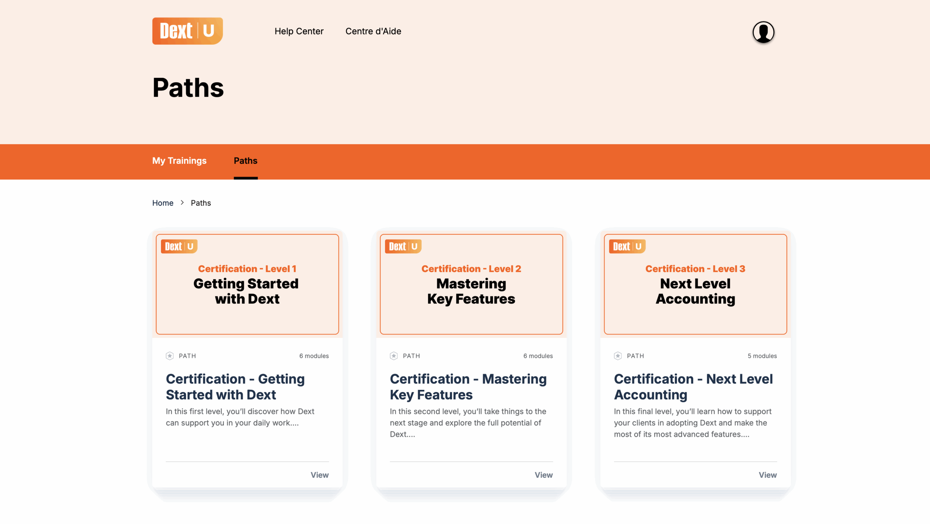930x524 pixels.
Task: Click the path badge icon on Next Level Accounting card
Action: (x=618, y=356)
